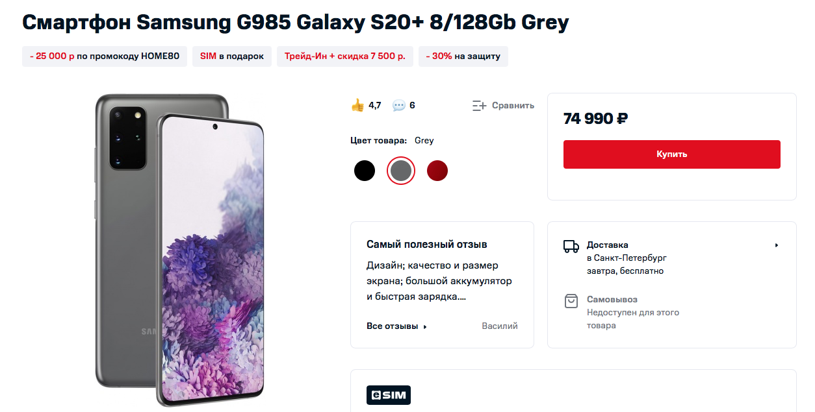Click the HOME80 promo code tag
Image resolution: width=815 pixels, height=412 pixels.
pyautogui.click(x=105, y=56)
